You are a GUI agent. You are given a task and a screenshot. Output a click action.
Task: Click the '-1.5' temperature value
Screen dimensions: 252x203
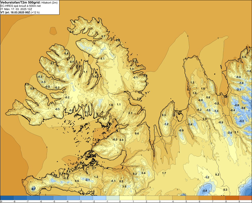(208, 110)
